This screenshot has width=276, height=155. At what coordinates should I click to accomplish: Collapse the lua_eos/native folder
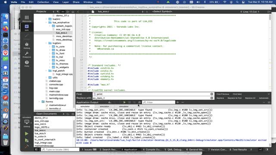click(46, 22)
